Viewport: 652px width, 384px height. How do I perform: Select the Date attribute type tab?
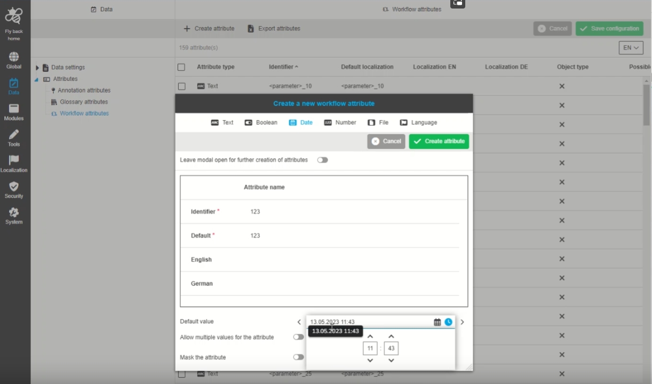pyautogui.click(x=301, y=122)
